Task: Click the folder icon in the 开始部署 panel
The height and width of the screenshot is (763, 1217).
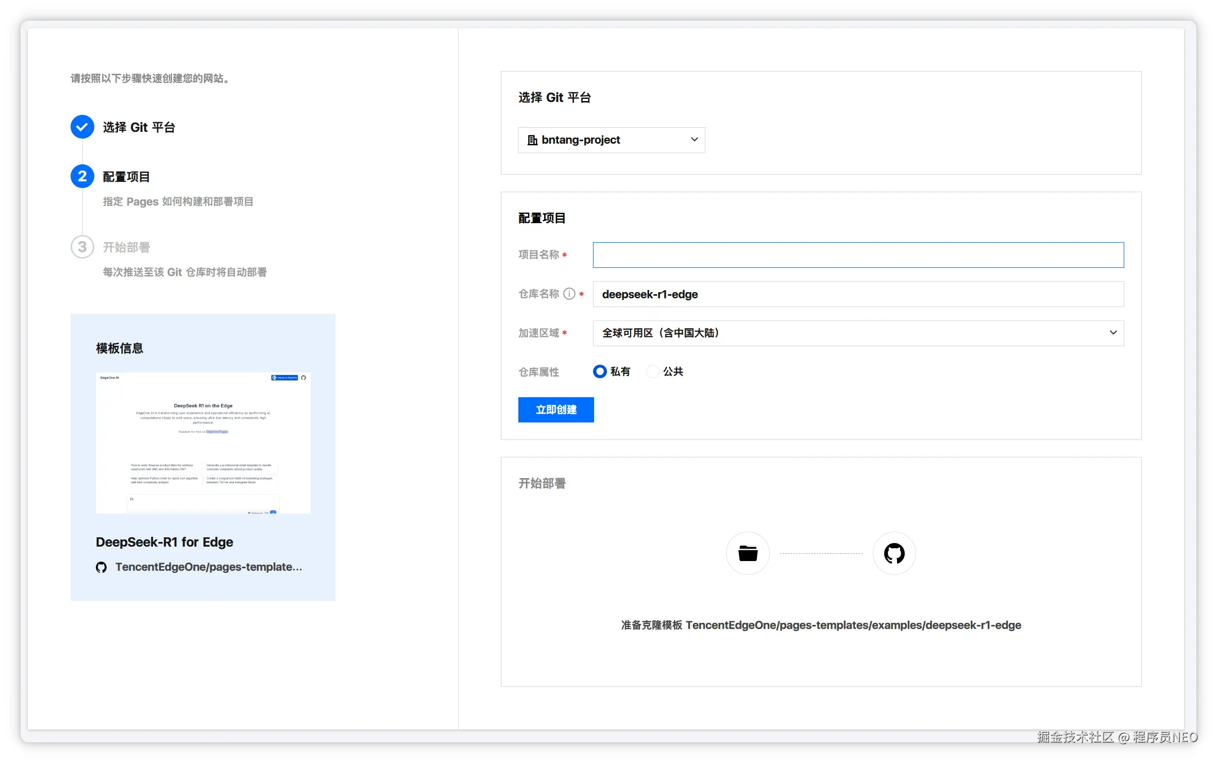Action: pyautogui.click(x=748, y=553)
